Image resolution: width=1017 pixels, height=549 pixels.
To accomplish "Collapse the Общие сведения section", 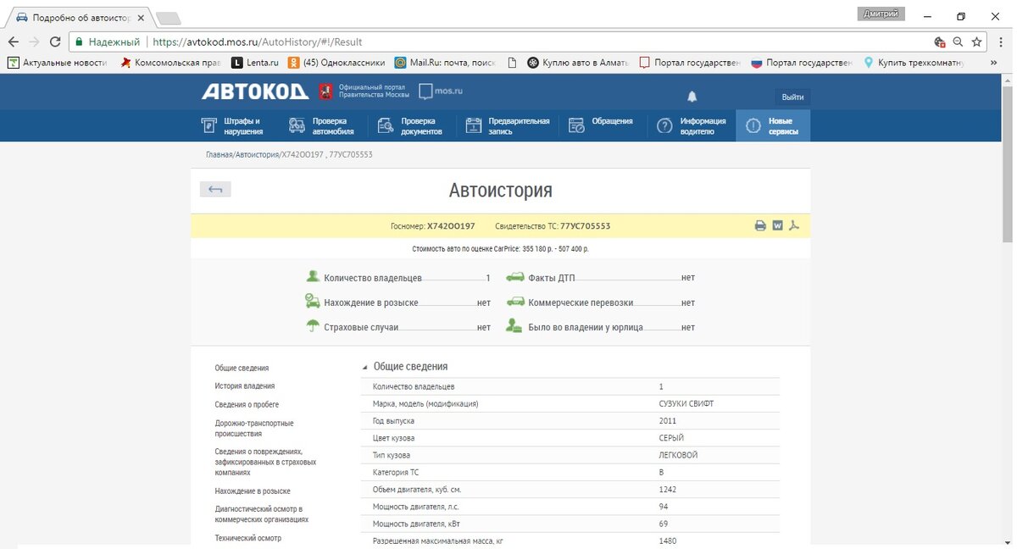I will [365, 367].
